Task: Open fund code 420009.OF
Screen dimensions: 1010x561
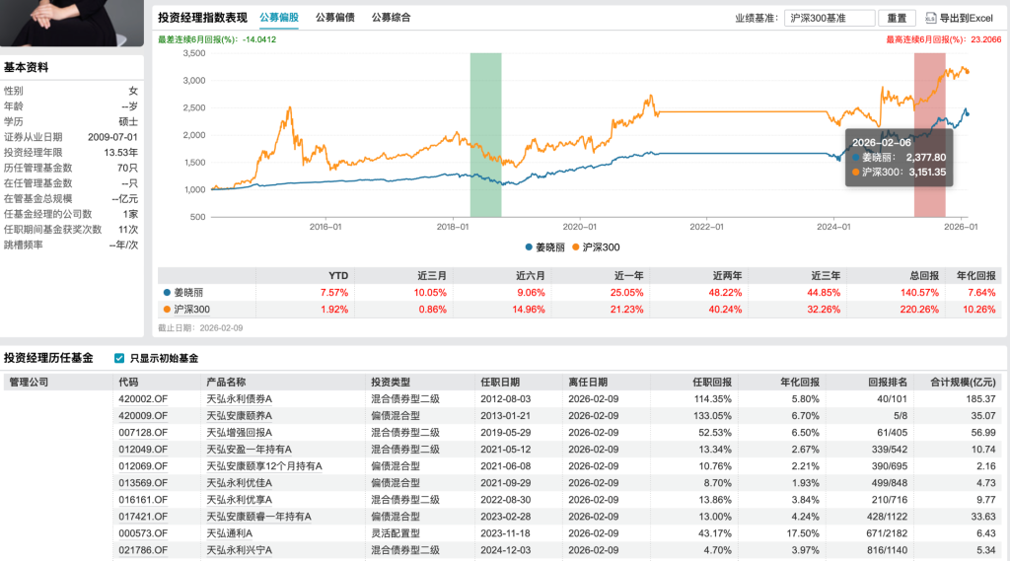Action: coord(143,416)
